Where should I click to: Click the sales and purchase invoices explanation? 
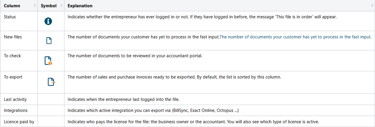coord(174,77)
